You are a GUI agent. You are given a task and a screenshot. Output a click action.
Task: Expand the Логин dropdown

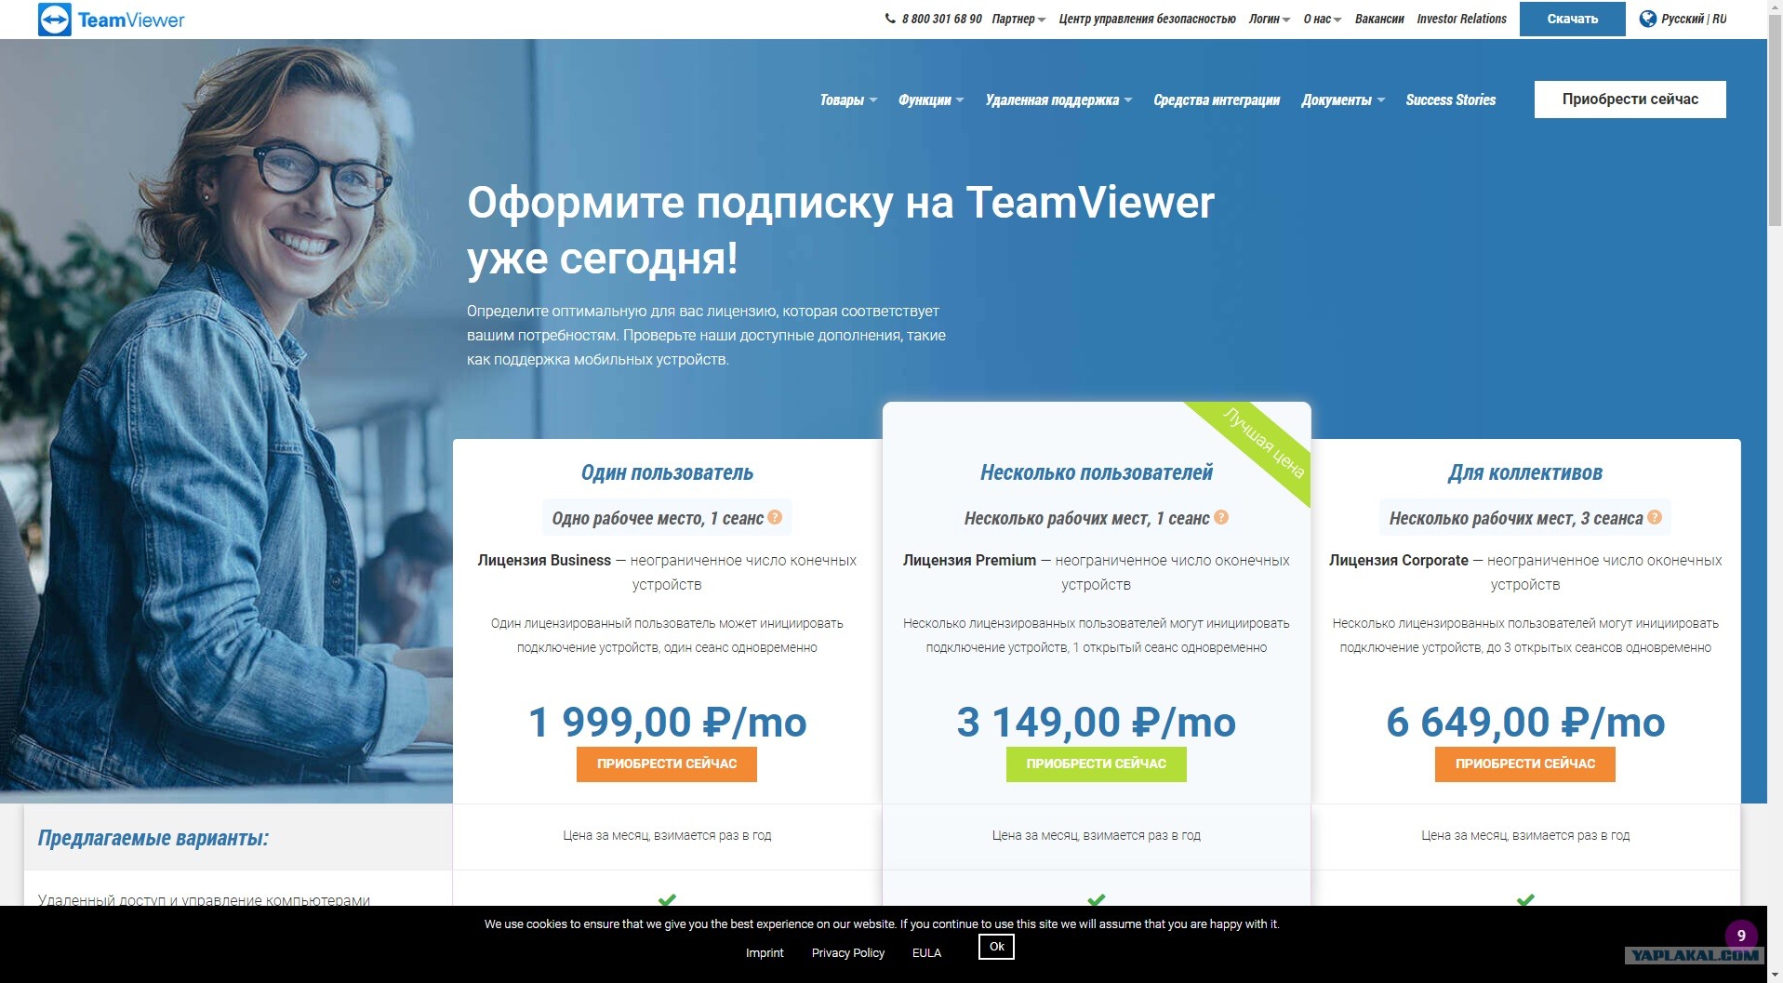(x=1270, y=19)
